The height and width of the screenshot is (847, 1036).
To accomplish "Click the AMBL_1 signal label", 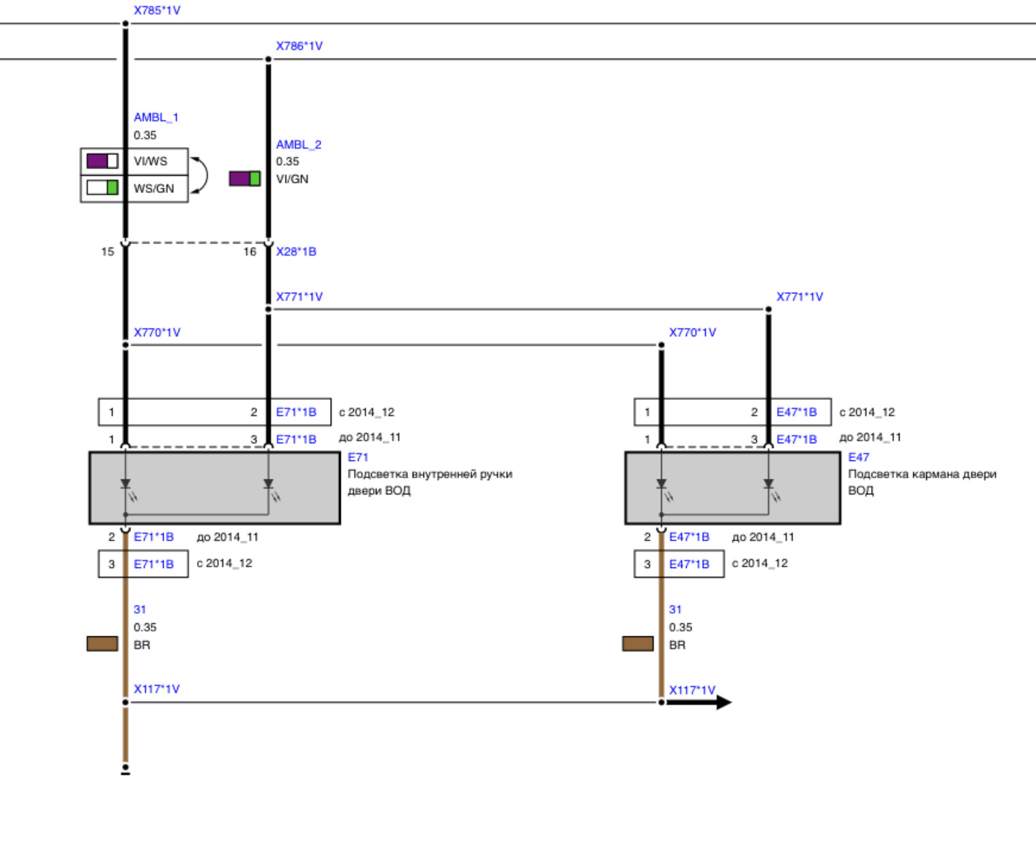I will click(156, 117).
